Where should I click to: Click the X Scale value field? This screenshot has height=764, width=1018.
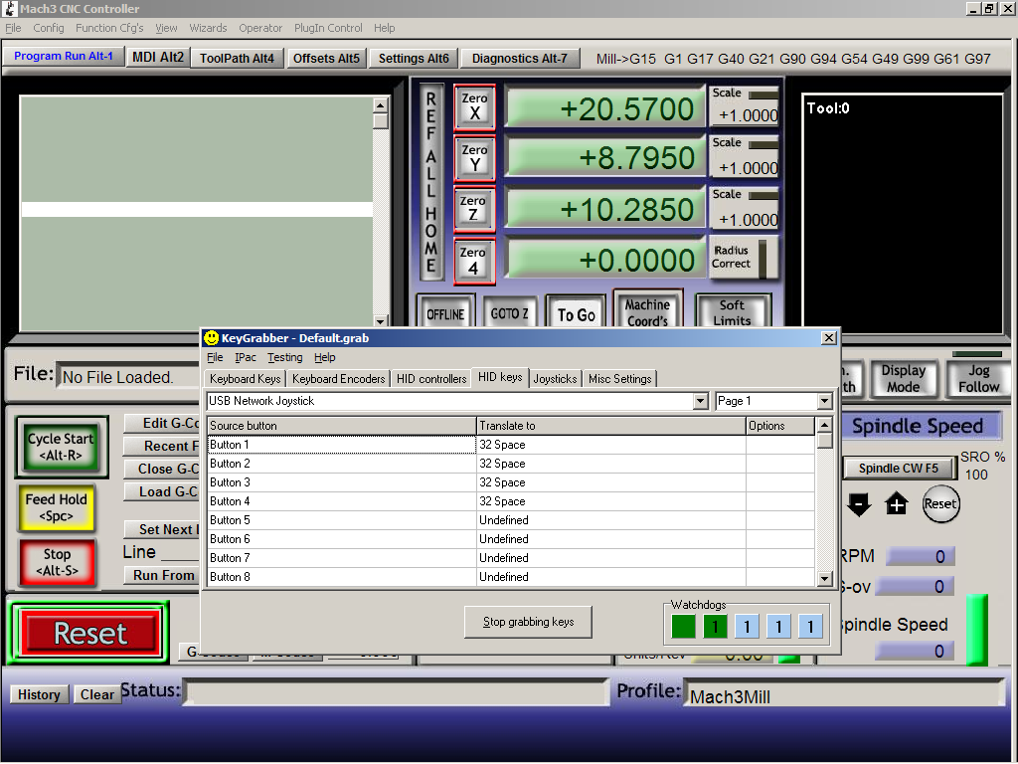746,115
